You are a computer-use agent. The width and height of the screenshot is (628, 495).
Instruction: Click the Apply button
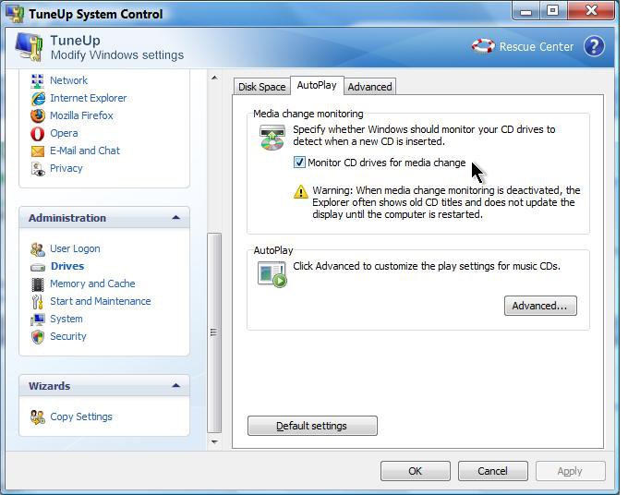(570, 471)
